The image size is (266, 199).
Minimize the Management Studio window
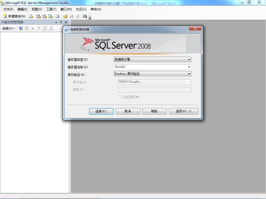click(242, 2)
